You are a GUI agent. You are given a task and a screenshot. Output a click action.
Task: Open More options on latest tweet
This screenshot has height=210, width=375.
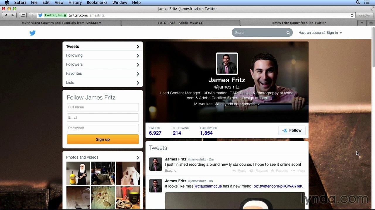[298, 171]
